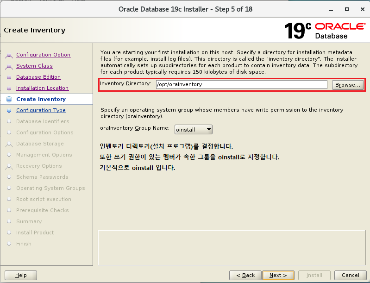Select the Create Inventory step
Image resolution: width=370 pixels, height=283 pixels.
41,99
